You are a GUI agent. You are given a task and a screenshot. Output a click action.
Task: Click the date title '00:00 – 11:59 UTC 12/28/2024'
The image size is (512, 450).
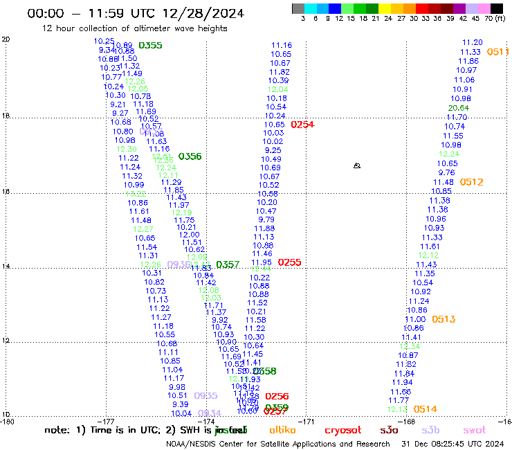click(136, 13)
